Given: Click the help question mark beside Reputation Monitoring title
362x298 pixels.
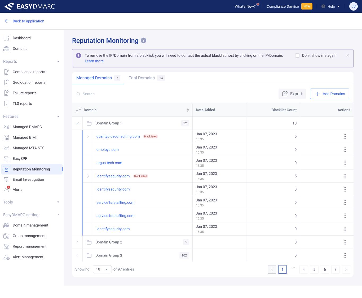Looking at the screenshot, I should (143, 40).
